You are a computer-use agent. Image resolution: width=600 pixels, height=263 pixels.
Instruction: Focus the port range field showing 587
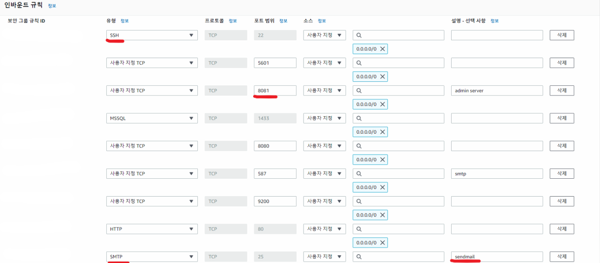tap(275, 173)
